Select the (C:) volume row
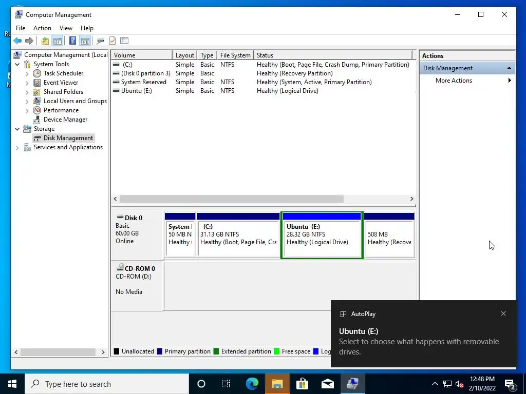 pos(263,65)
